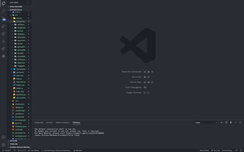Viewport: 244px width, 152px height.
Task: Click Connecting to Discord Gateway status
Action: click(x=56, y=150)
